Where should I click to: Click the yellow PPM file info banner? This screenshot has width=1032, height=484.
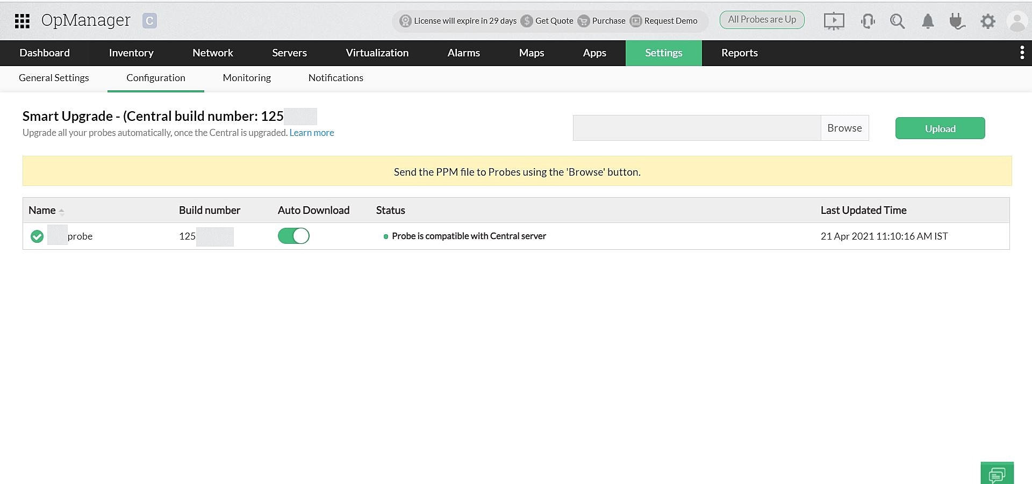click(x=517, y=171)
